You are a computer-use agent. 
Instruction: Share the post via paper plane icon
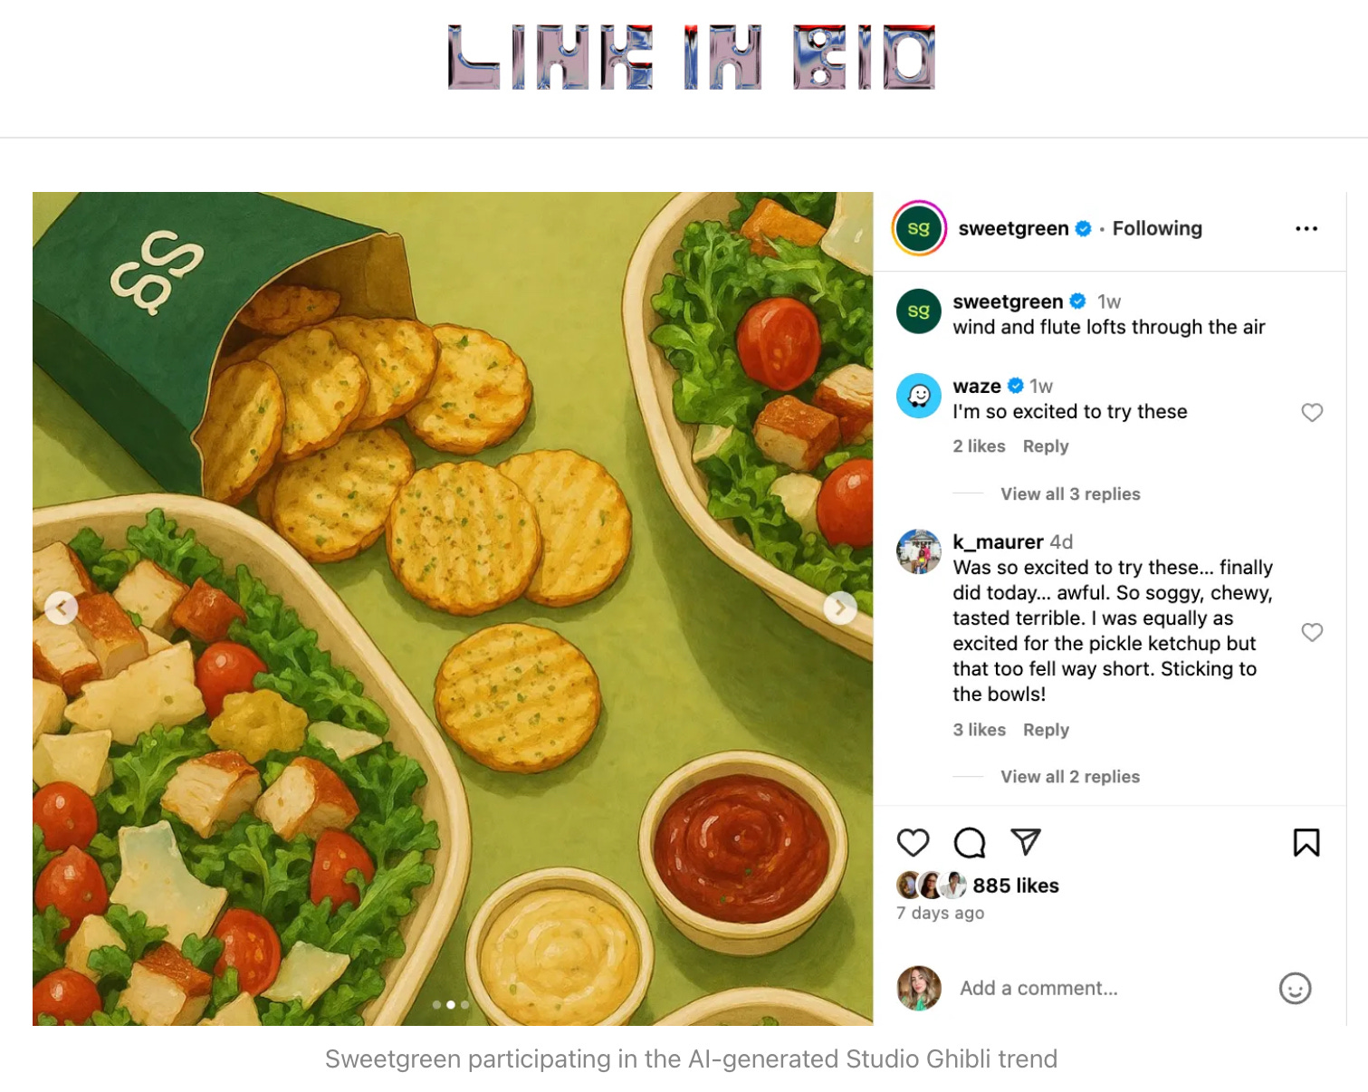[1026, 842]
